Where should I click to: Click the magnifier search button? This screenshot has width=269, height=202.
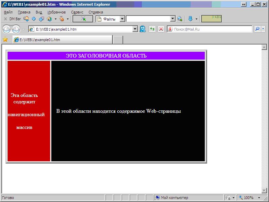coord(257,29)
